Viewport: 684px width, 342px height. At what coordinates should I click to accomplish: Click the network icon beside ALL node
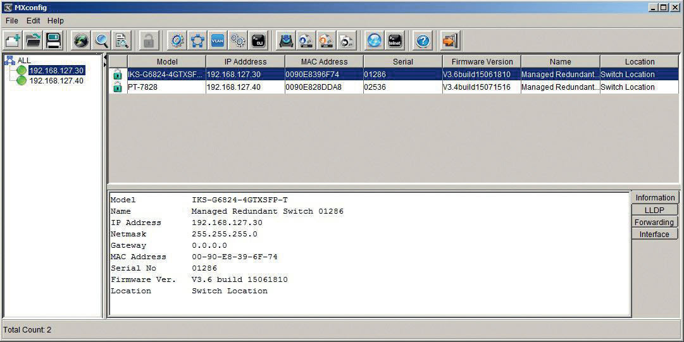point(9,60)
